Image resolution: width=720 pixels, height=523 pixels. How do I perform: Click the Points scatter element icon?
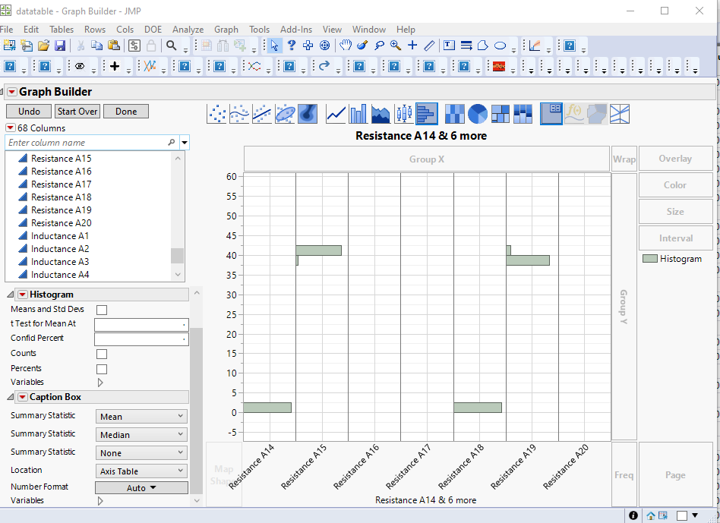217,114
